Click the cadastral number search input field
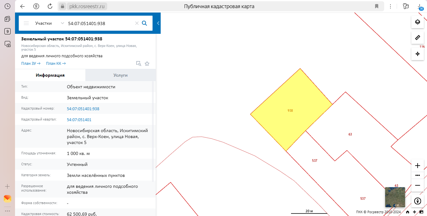 [100, 23]
